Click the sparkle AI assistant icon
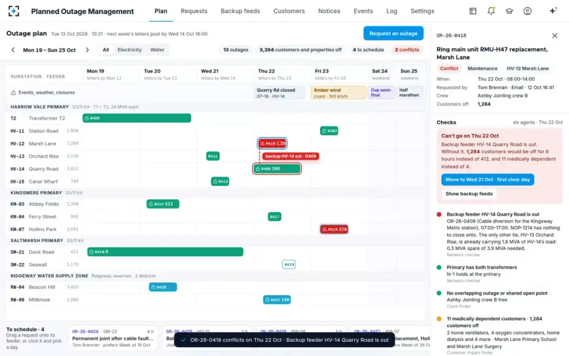Image resolution: width=569 pixels, height=356 pixels. coord(553,11)
